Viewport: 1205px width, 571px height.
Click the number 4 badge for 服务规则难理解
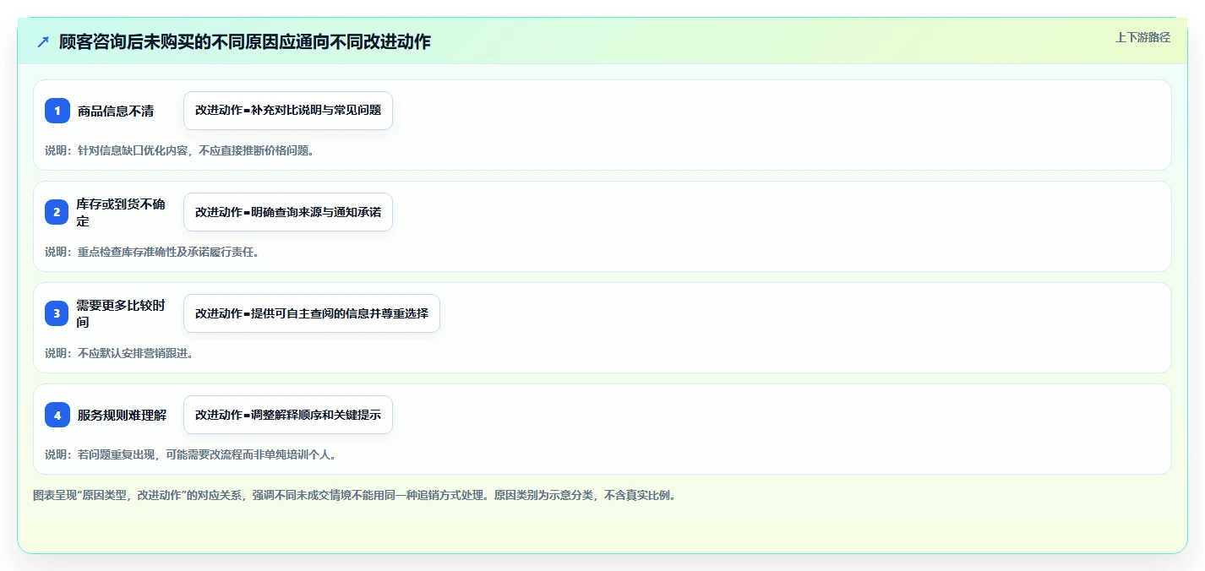(57, 415)
